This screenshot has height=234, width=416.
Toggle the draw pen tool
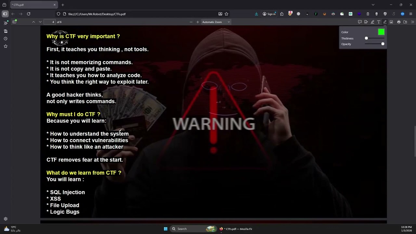tap(385, 22)
